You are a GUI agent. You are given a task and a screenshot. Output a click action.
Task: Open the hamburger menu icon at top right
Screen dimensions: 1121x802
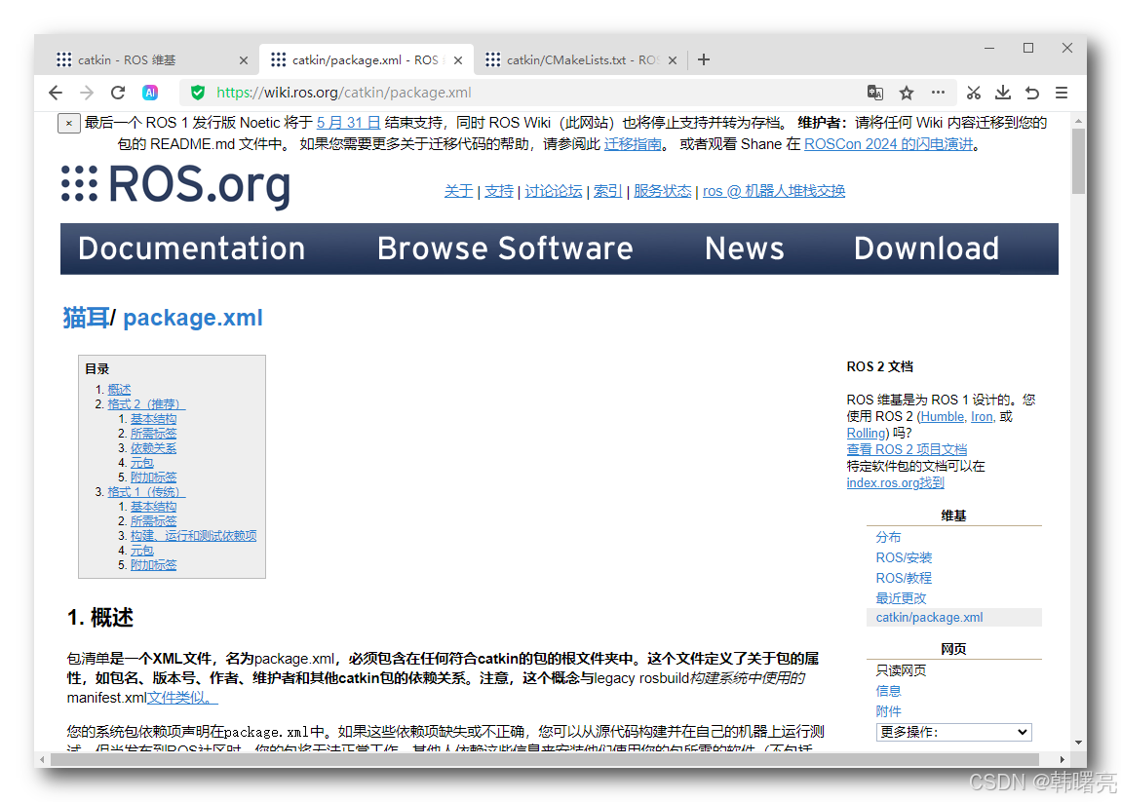[x=1062, y=93]
